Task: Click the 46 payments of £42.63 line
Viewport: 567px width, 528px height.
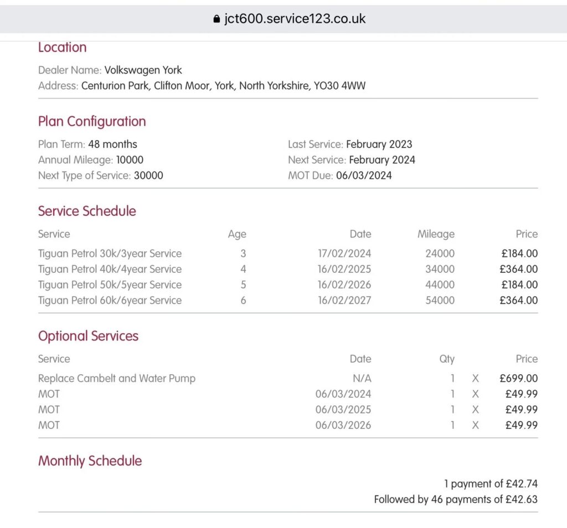Action: [x=455, y=499]
